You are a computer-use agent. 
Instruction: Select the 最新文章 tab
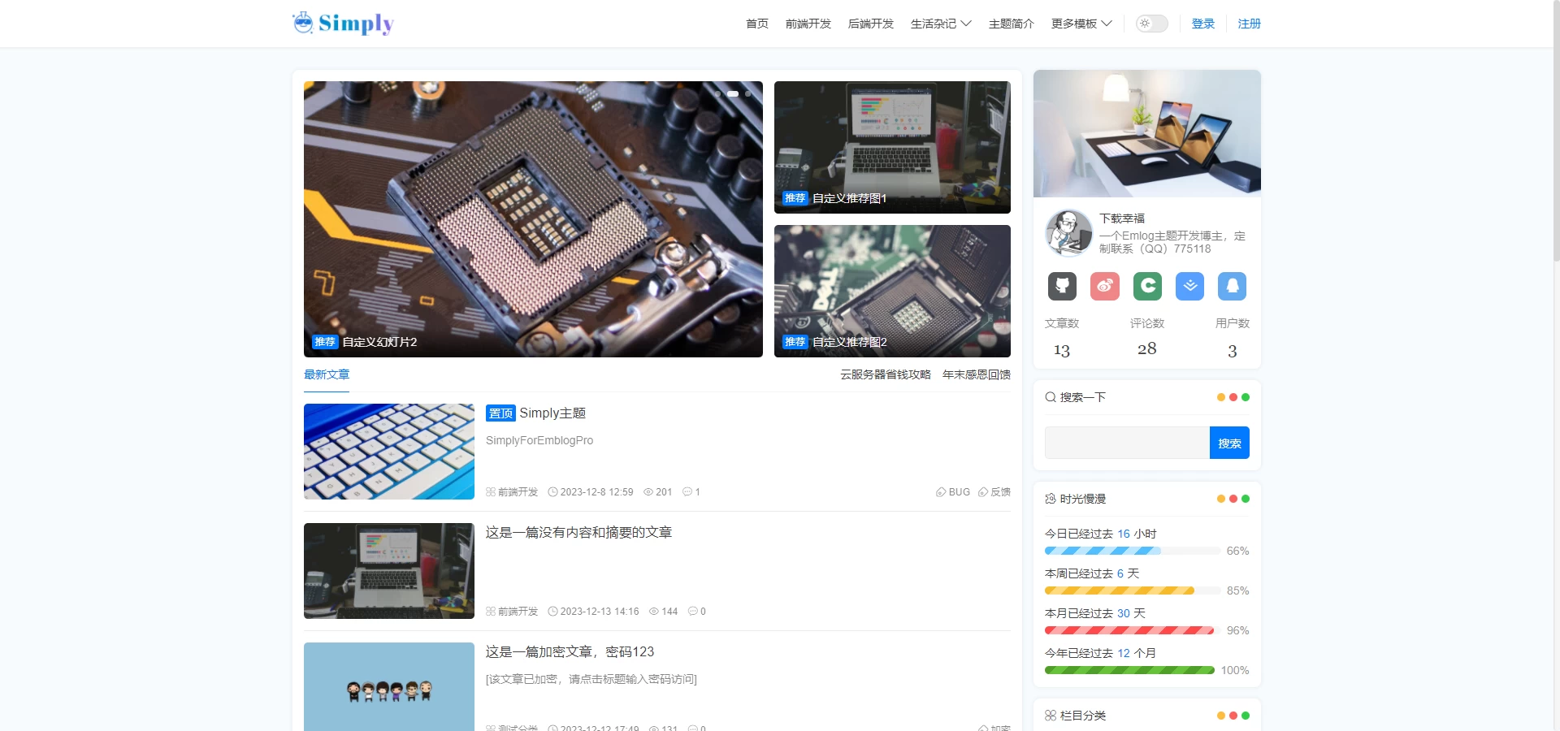coord(327,374)
